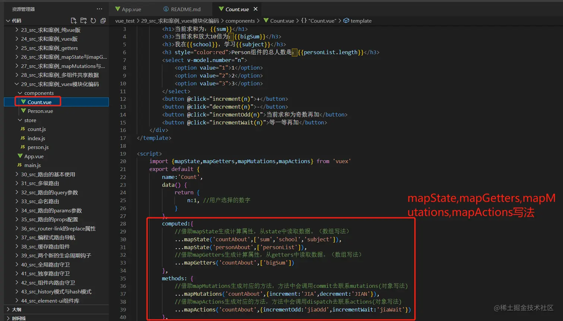The image size is (563, 321).
Task: Click the Vue icon in the Count.vue breadcrumb
Action: [x=266, y=21]
